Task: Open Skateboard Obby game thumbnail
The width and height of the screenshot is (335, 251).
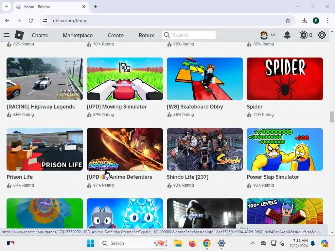Action: click(x=205, y=79)
